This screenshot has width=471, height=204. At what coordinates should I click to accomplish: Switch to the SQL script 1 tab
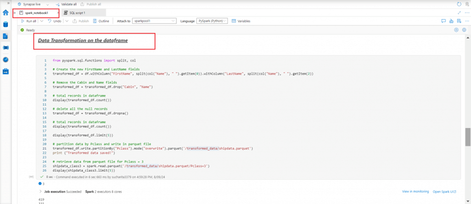(x=77, y=12)
